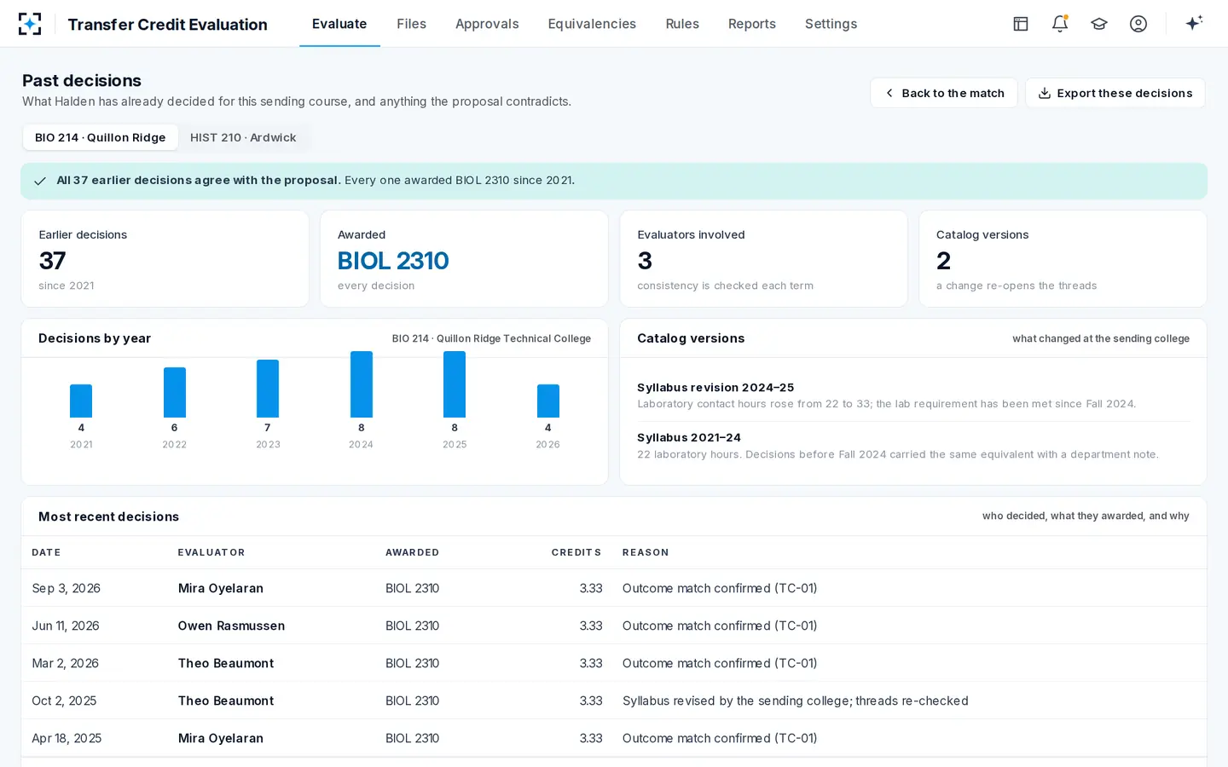Go to the Approvals tab

(487, 24)
